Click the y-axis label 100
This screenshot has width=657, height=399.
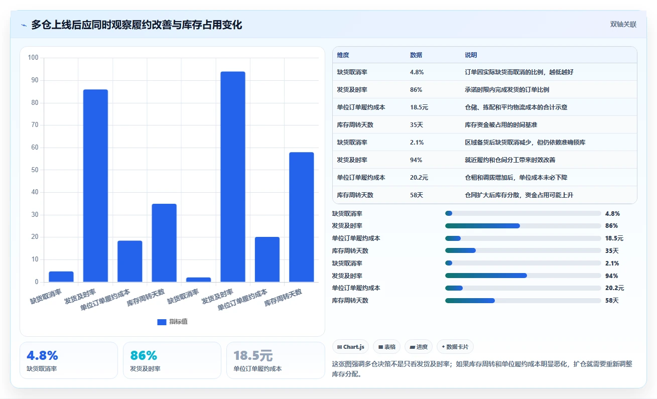tap(33, 58)
